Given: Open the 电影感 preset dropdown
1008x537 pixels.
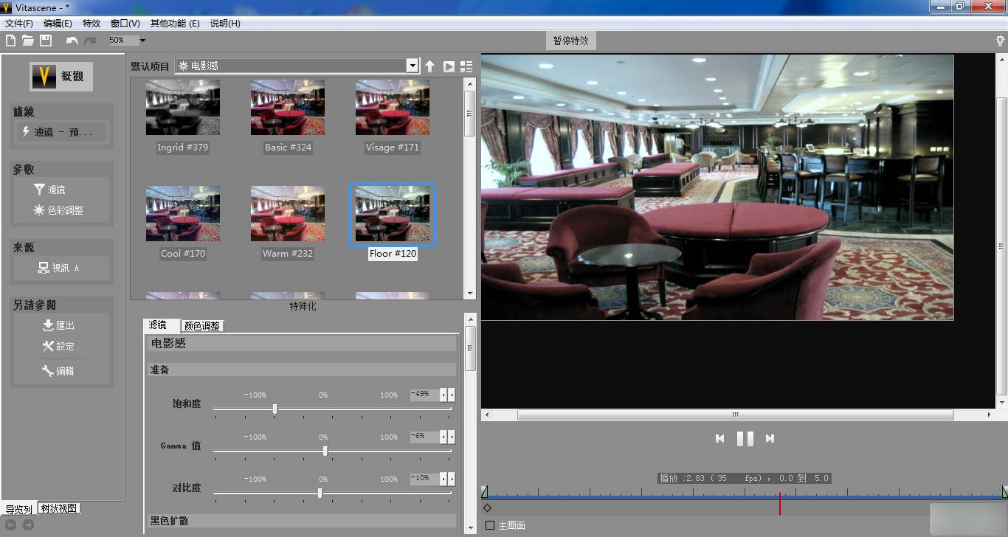Looking at the screenshot, I should click(x=412, y=65).
